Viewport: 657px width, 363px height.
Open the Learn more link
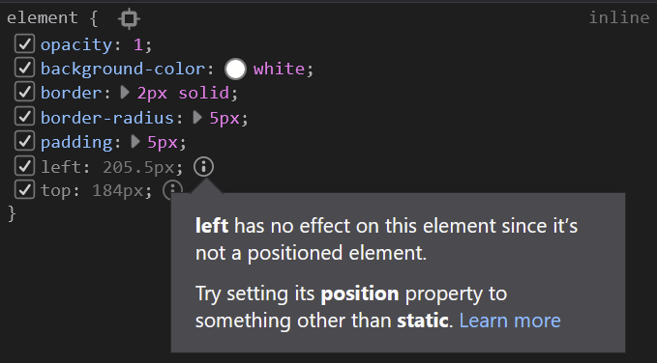(510, 321)
